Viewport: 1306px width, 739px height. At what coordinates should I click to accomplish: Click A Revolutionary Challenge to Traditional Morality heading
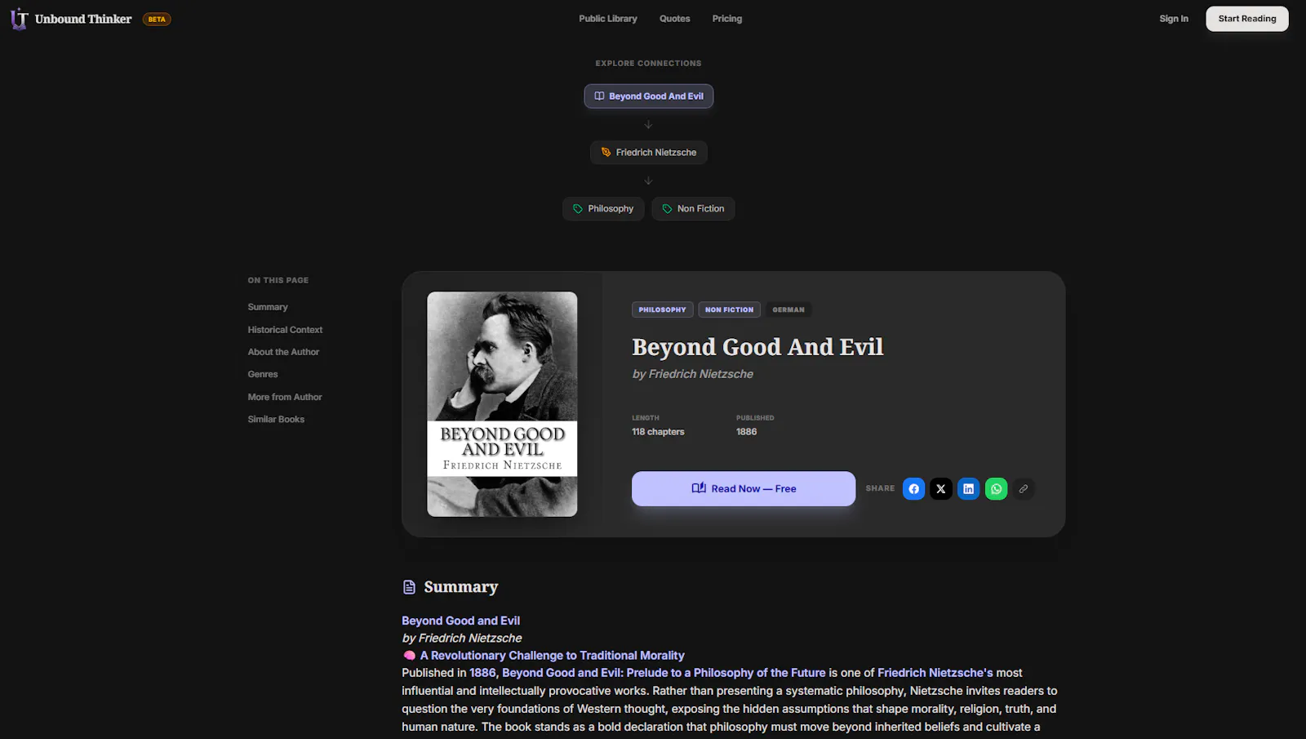point(552,656)
